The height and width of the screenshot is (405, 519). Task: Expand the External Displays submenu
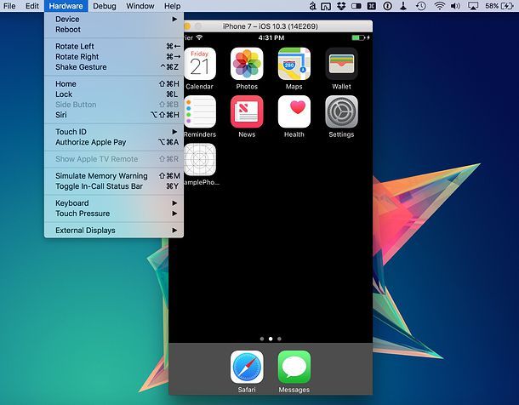(x=114, y=231)
